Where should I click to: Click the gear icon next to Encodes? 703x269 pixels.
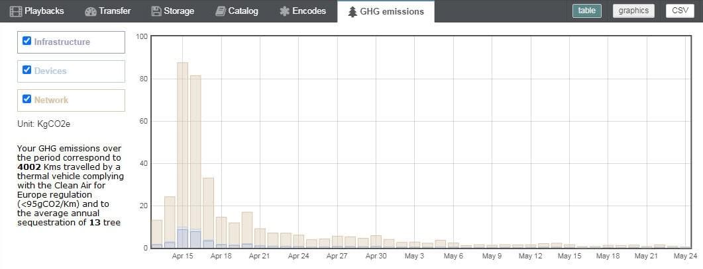pyautogui.click(x=284, y=11)
